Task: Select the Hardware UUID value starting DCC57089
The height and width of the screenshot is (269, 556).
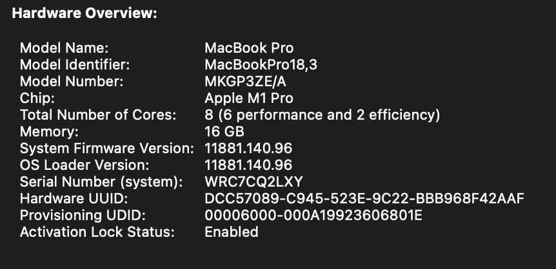Action: [364, 199]
